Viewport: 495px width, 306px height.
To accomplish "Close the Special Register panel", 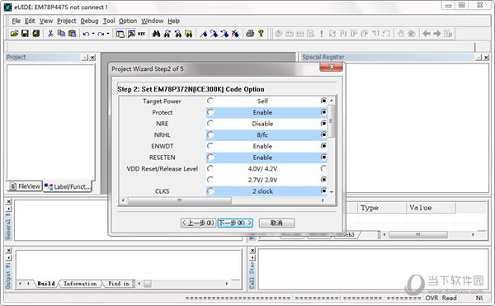I will pyautogui.click(x=486, y=58).
